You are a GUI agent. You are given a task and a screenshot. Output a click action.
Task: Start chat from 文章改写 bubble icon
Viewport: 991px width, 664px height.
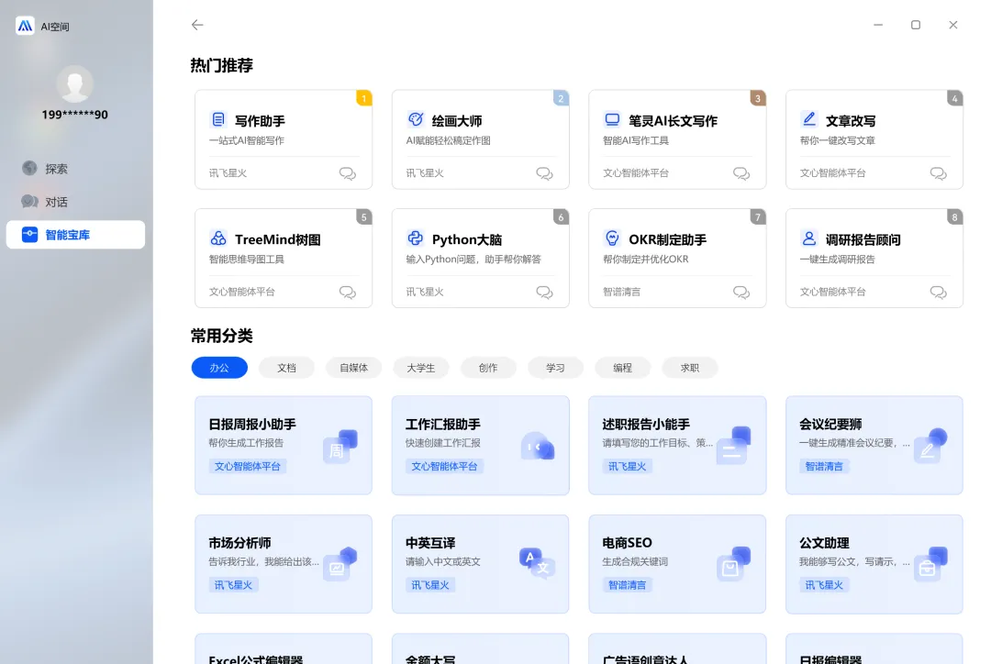coord(939,173)
